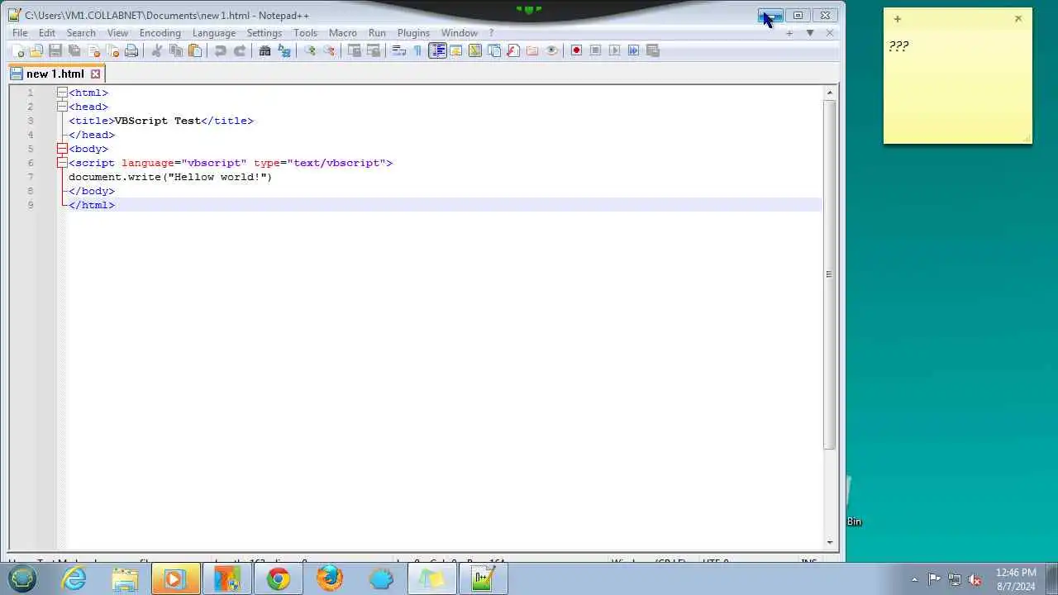Screen dimensions: 1058x595
Task: Open the Search menu
Action: pos(81,33)
